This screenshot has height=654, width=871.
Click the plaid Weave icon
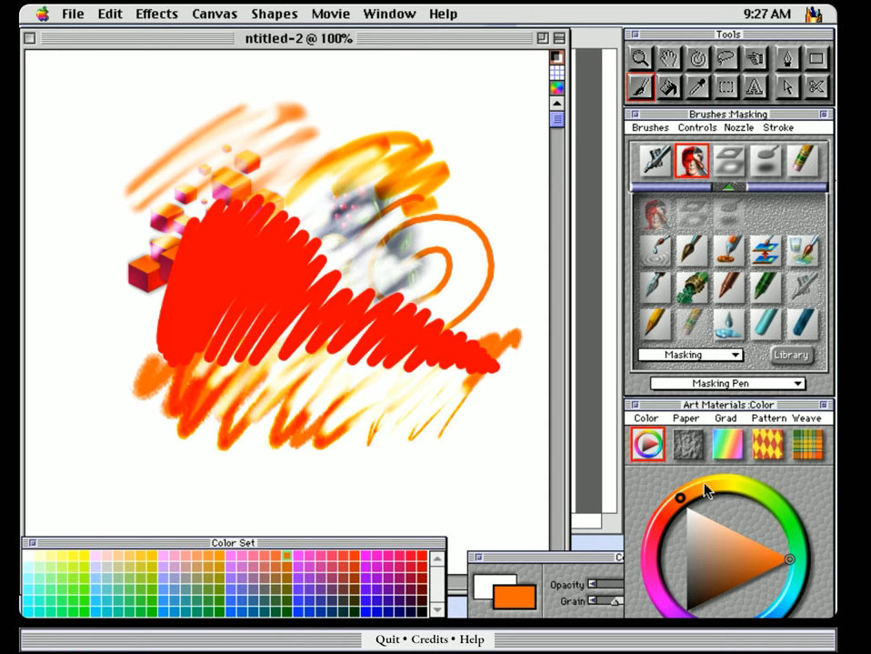[807, 444]
